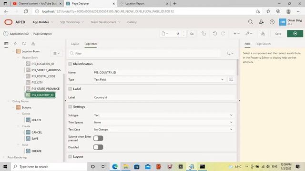
Task: Collapse the Location Form region node
Action: click(x=13, y=51)
